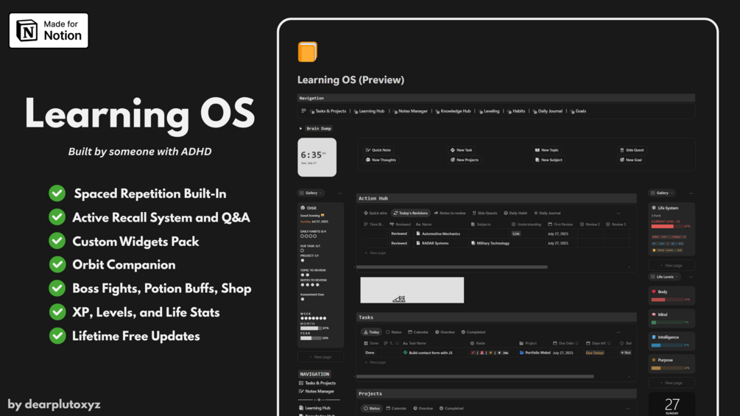Open Action Hub more options ellipsis
The width and height of the screenshot is (740, 416).
pyautogui.click(x=619, y=214)
